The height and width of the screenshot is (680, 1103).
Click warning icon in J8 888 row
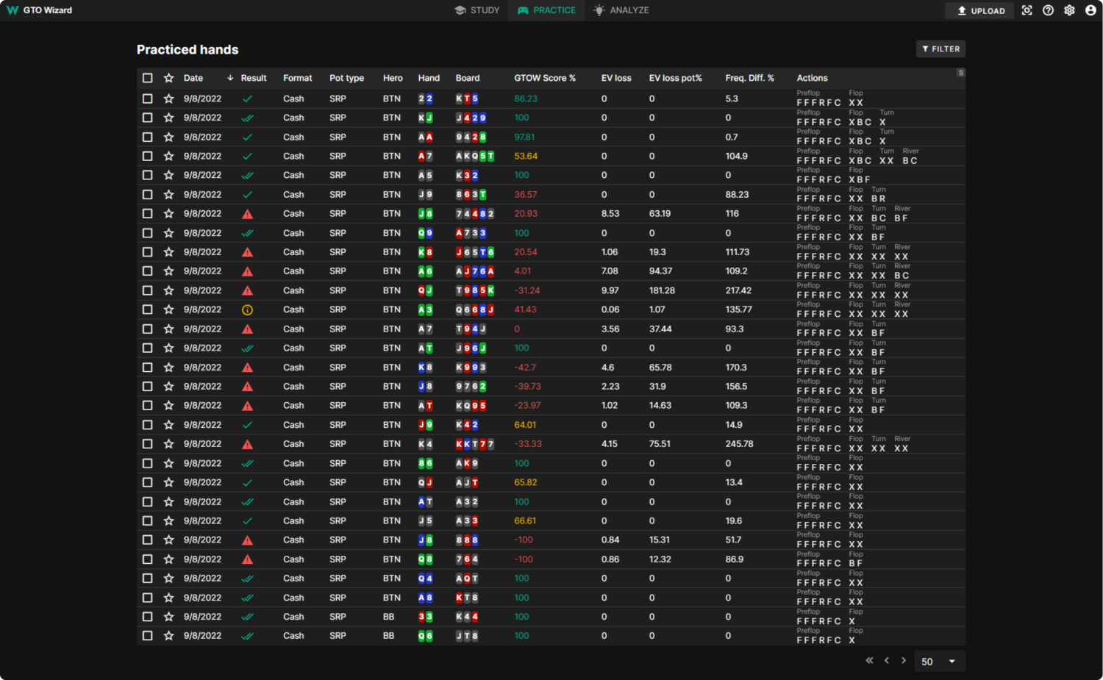[248, 540]
